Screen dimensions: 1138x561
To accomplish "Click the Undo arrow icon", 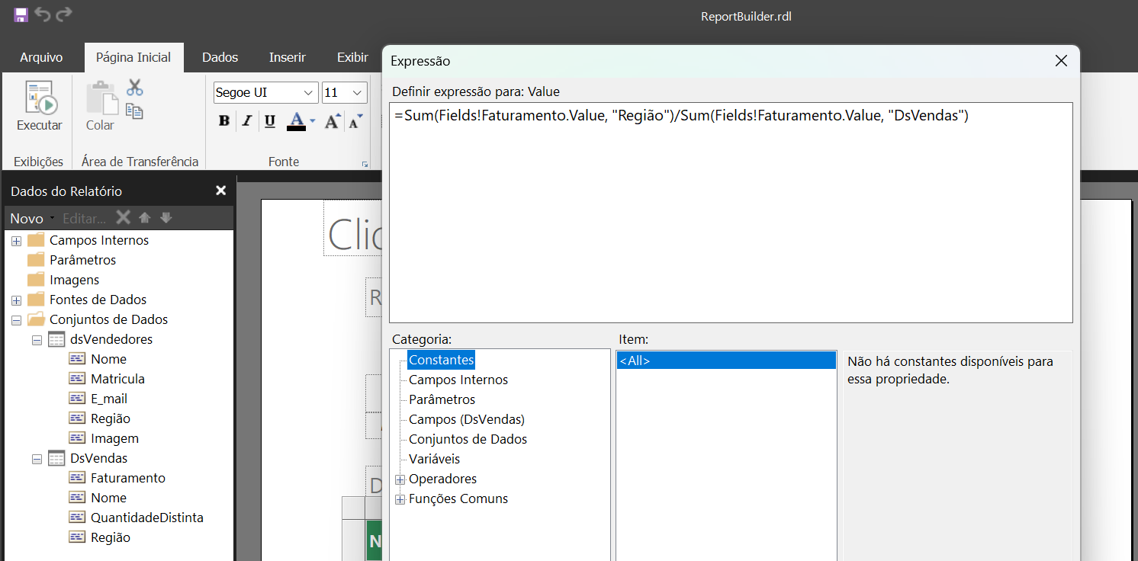I will coord(43,14).
